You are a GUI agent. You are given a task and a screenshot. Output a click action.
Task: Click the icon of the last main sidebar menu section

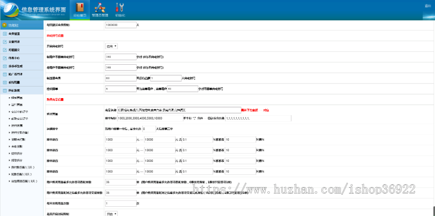tap(5, 90)
